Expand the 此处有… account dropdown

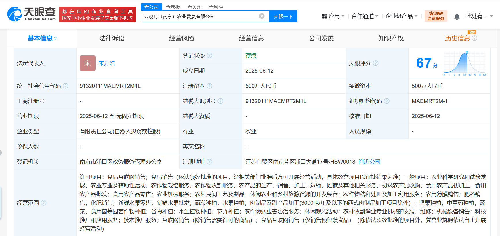click(479, 16)
